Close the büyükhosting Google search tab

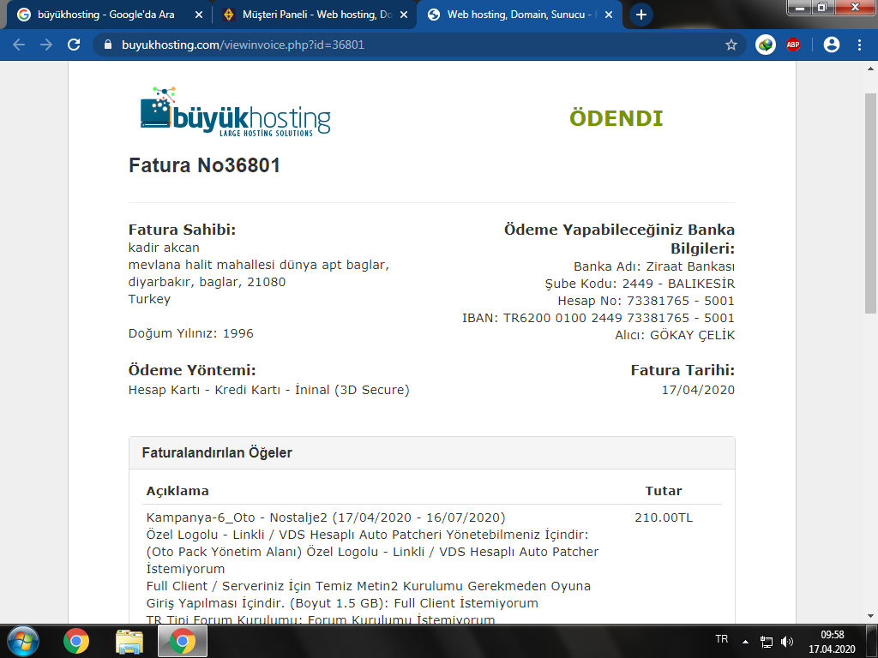click(x=199, y=15)
